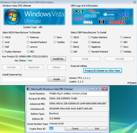Screen dimensions: 137x133
Task: Click the Deactivate button
Action: click(34, 67)
